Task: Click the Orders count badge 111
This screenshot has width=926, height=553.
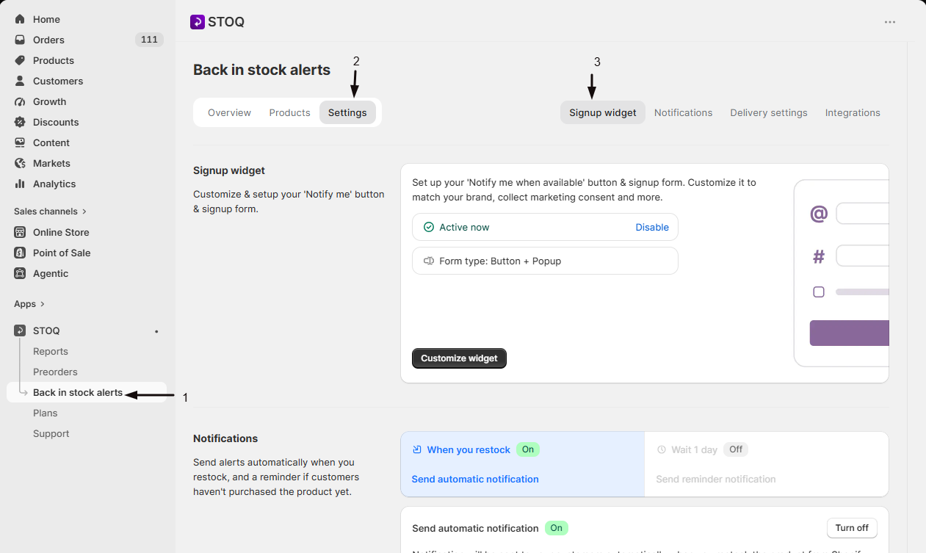Action: (149, 40)
